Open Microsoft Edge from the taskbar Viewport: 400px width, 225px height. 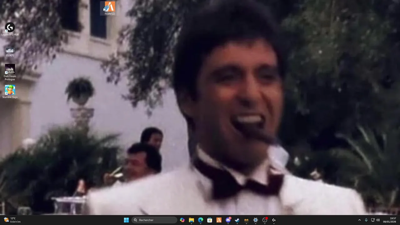tap(201, 220)
